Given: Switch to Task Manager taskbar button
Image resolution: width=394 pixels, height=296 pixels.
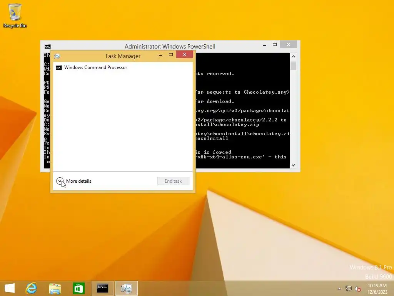Looking at the screenshot, I should 126,288.
